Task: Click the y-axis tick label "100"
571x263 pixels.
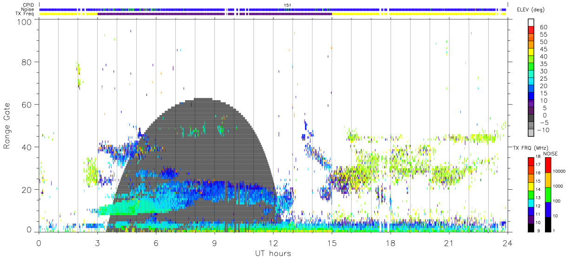Action: tap(24, 22)
